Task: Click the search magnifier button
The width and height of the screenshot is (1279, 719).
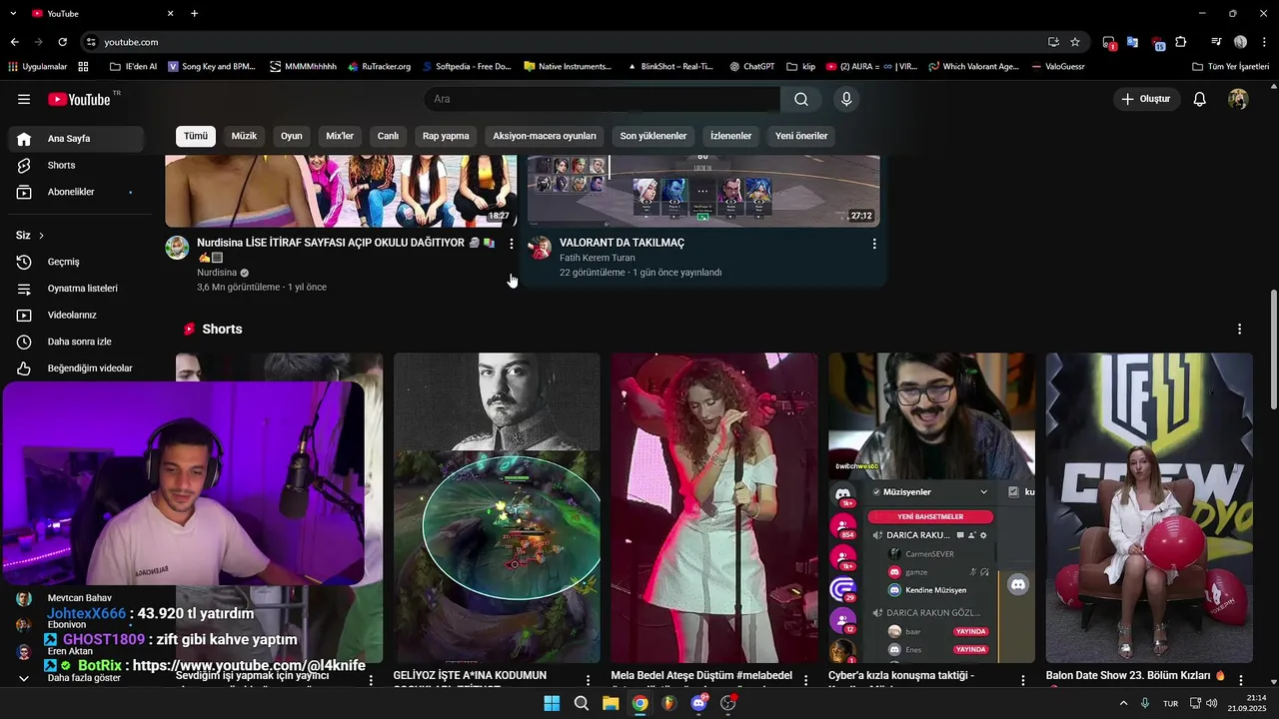Action: 801,99
